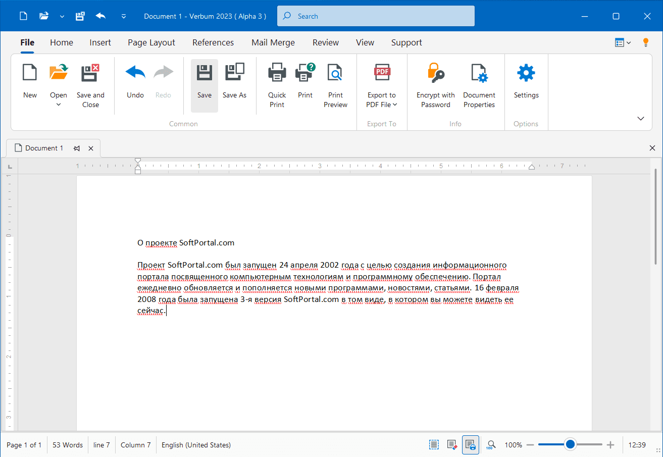Open the Customize Quick Access Toolbar arrow
Viewport: 663px width, 457px height.
(x=124, y=17)
